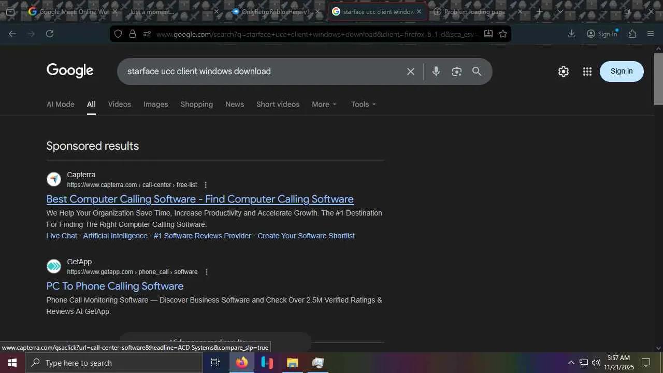This screenshot has height=373, width=663.
Task: List all open tabs chevron
Action: click(560, 11)
